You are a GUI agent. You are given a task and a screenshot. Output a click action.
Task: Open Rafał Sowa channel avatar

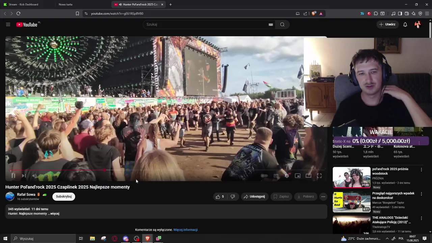(10, 196)
